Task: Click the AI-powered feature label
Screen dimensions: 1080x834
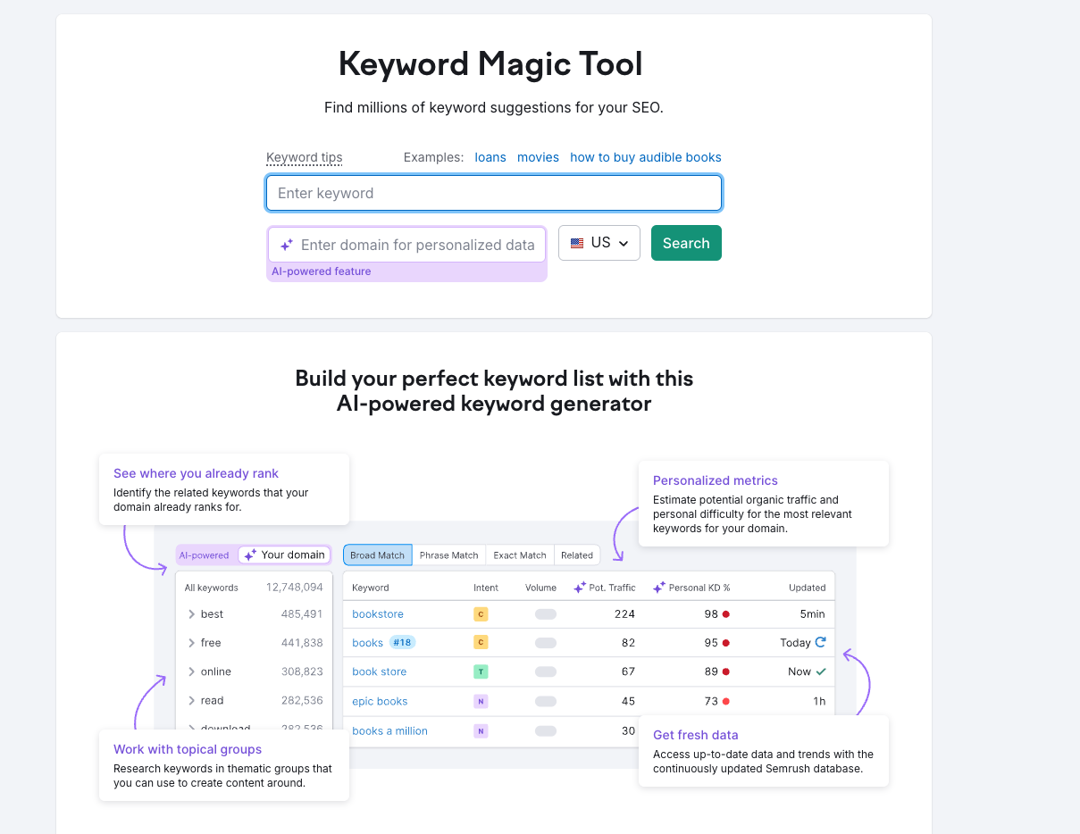Action: 322,271
